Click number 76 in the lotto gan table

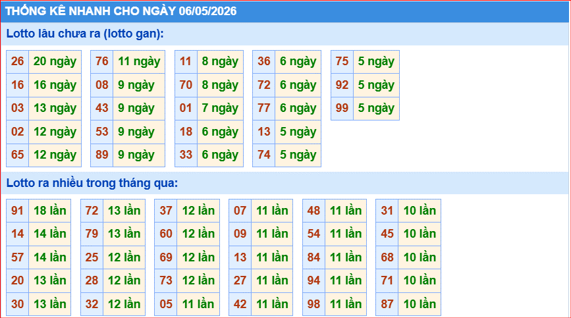point(102,61)
